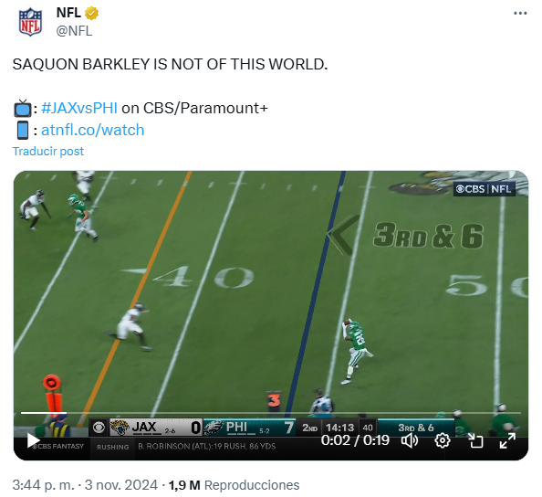Open the @NFL handle profile
Viewport: 542px width, 497px height.
(74, 31)
